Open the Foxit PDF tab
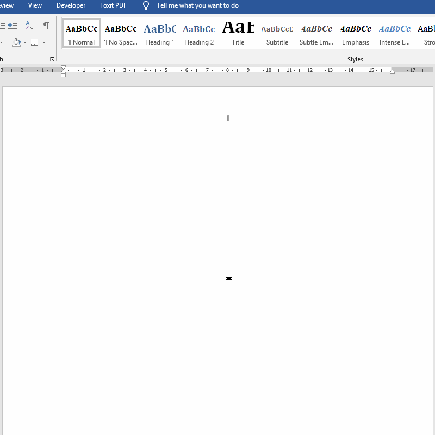Image resolution: width=435 pixels, height=435 pixels. point(113,5)
